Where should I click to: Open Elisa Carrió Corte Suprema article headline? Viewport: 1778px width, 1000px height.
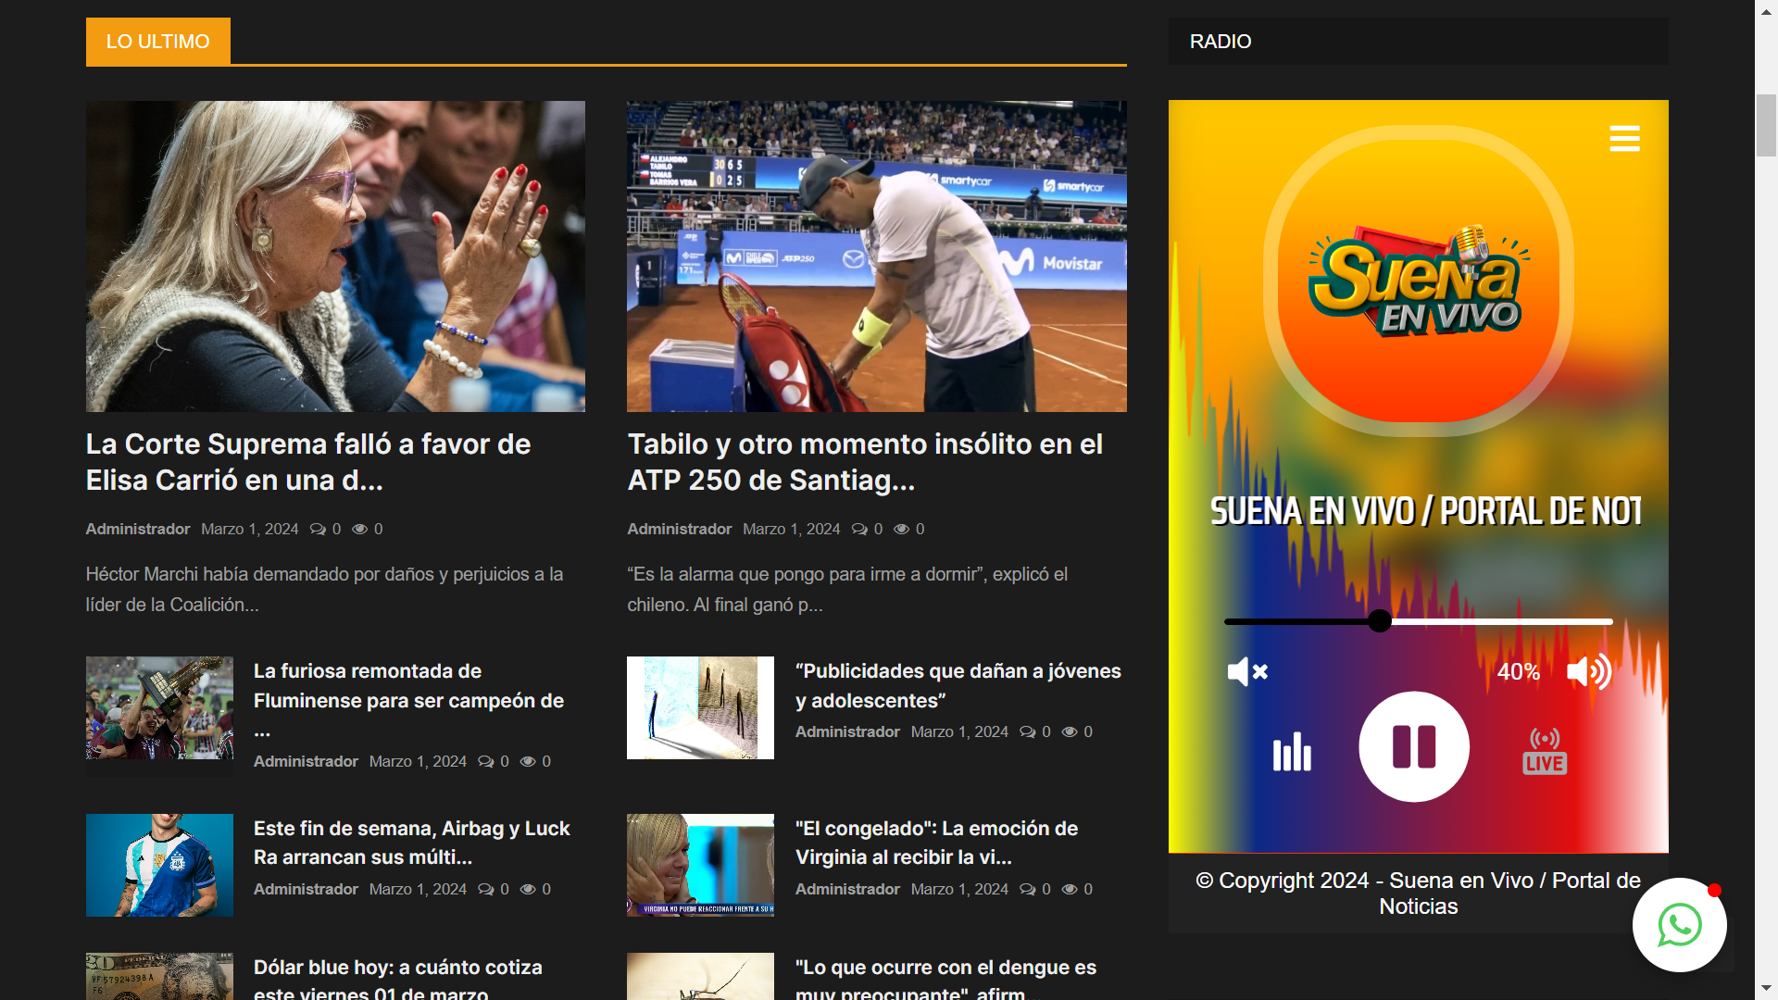pyautogui.click(x=308, y=462)
